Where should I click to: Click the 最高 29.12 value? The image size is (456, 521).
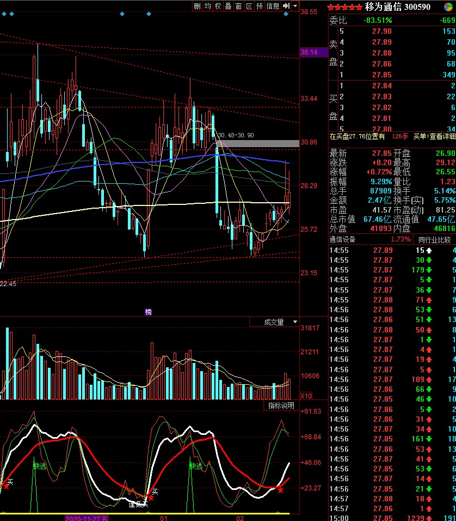point(445,162)
